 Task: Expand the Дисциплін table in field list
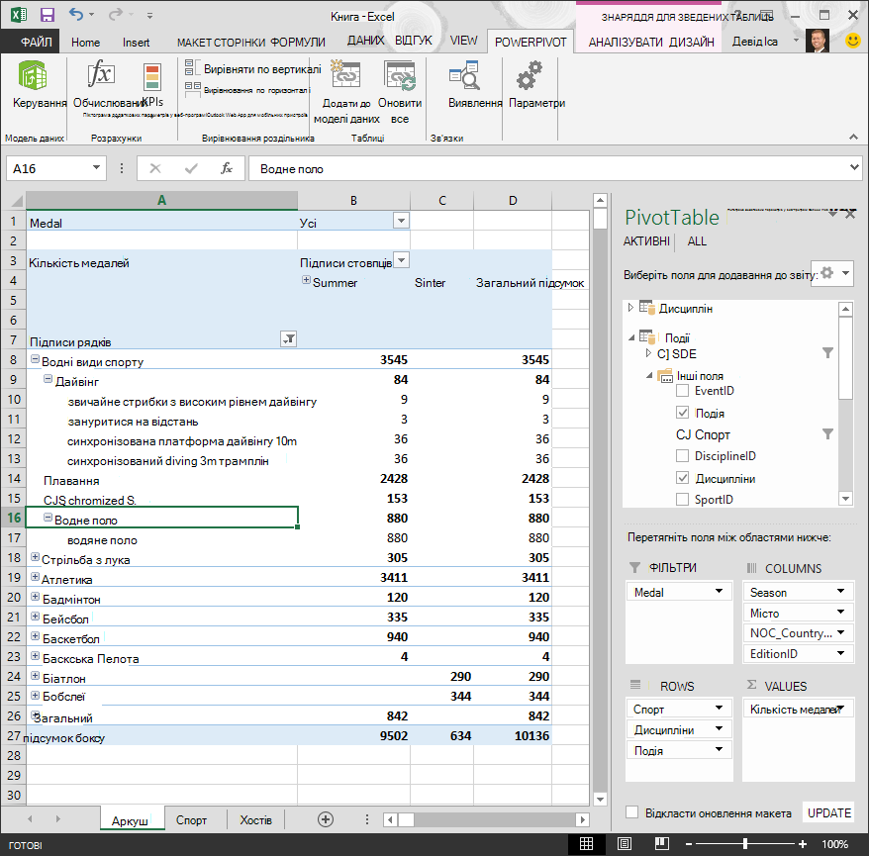[630, 307]
